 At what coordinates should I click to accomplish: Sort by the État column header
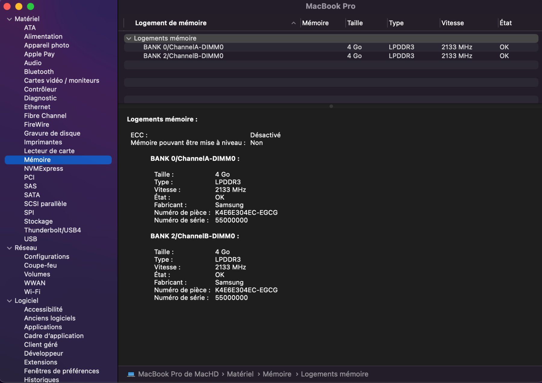pos(506,23)
